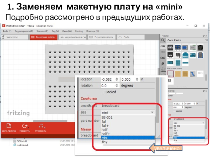210x158 pixels.
Task: Open the Редактировать menu
Action: [24, 31]
